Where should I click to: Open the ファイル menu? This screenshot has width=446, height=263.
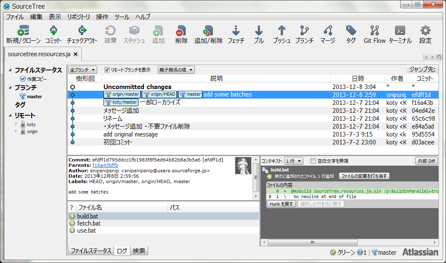coord(15,17)
